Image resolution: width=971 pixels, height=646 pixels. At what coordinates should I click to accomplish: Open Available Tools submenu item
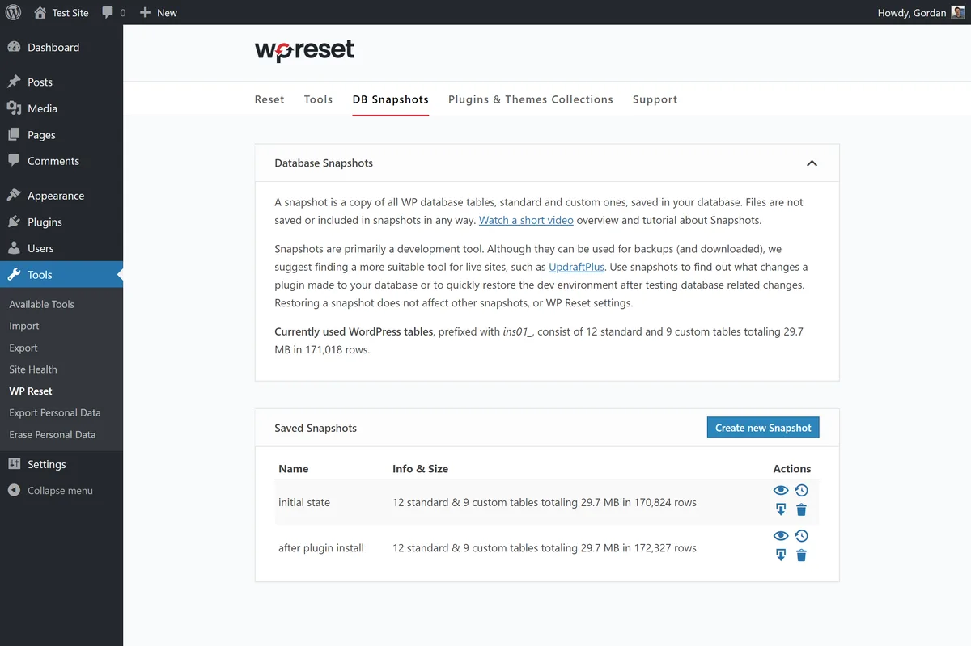click(x=41, y=304)
